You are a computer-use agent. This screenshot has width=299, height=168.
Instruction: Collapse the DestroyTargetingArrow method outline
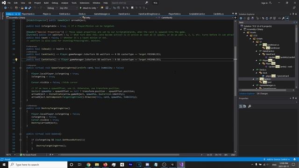tap(21, 108)
